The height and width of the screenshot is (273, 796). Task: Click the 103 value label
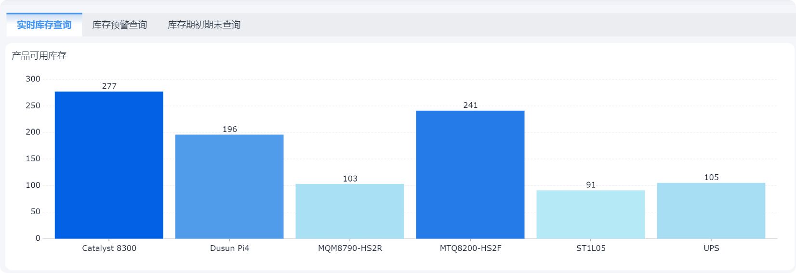point(350,179)
